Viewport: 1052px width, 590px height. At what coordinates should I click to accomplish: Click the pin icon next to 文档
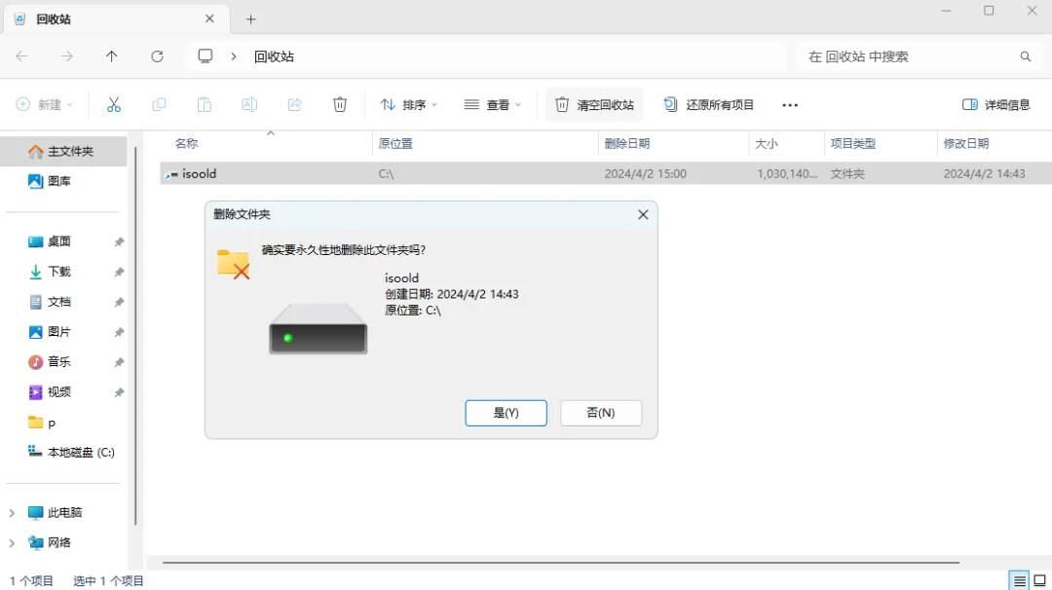coord(119,303)
